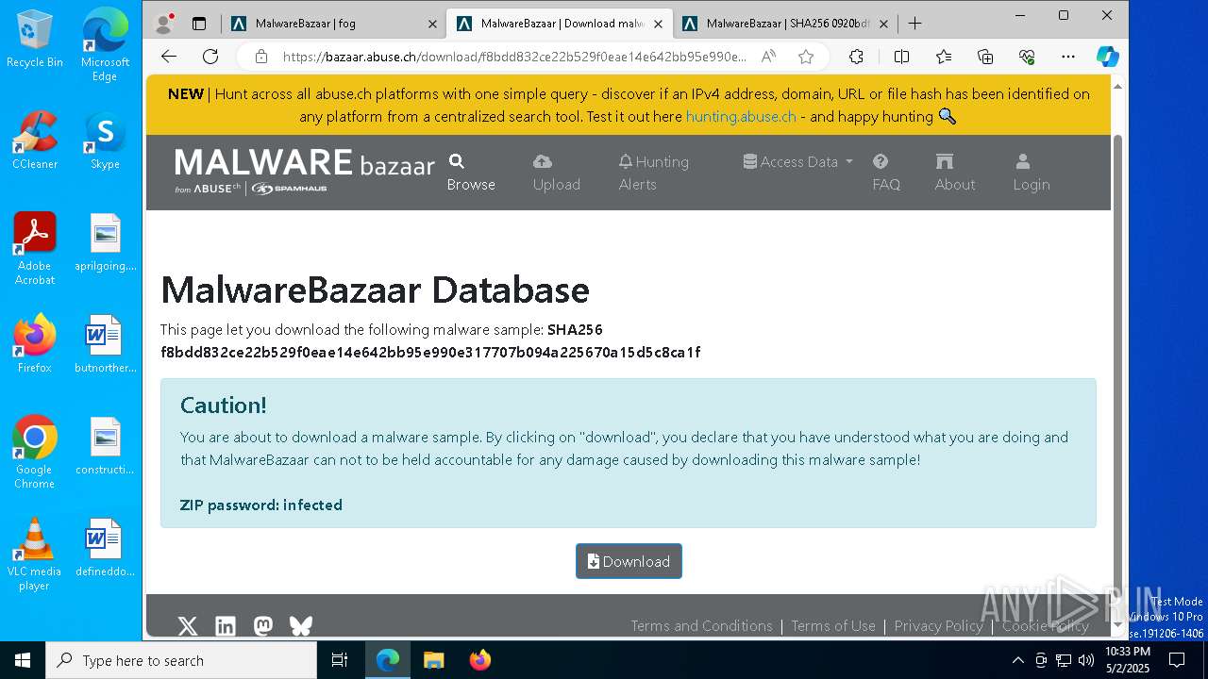This screenshot has height=679, width=1208.
Task: Open Google Chrome desktop shortcut
Action: [35, 453]
